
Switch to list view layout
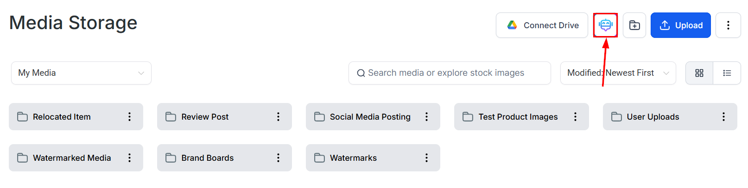(727, 73)
